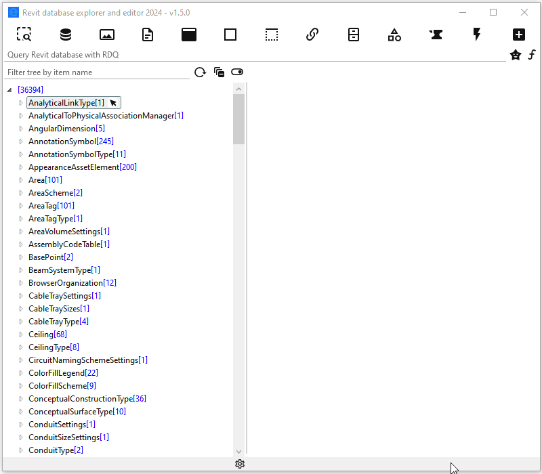
Task: Click the snoop selection magnifier icon
Action: point(24,35)
